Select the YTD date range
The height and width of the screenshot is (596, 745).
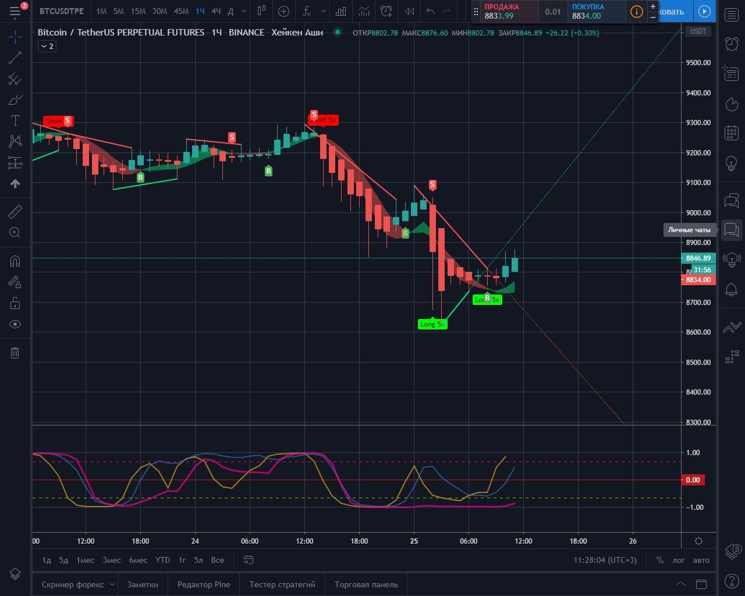pyautogui.click(x=163, y=560)
